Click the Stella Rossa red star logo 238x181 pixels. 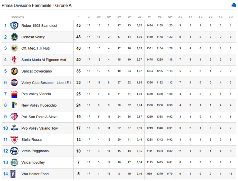point(14,140)
